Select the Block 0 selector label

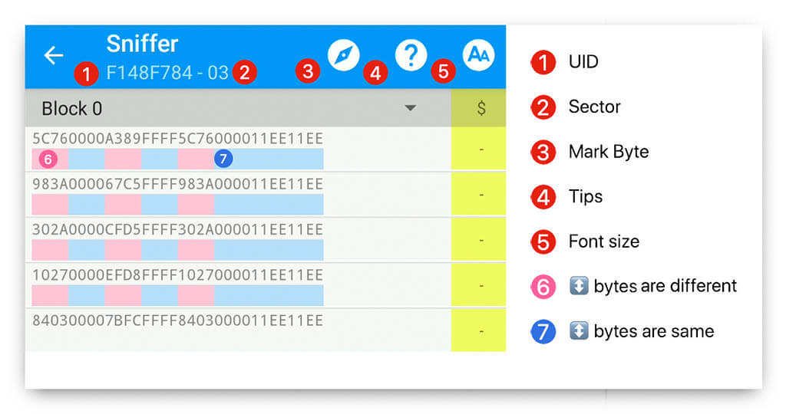72,109
